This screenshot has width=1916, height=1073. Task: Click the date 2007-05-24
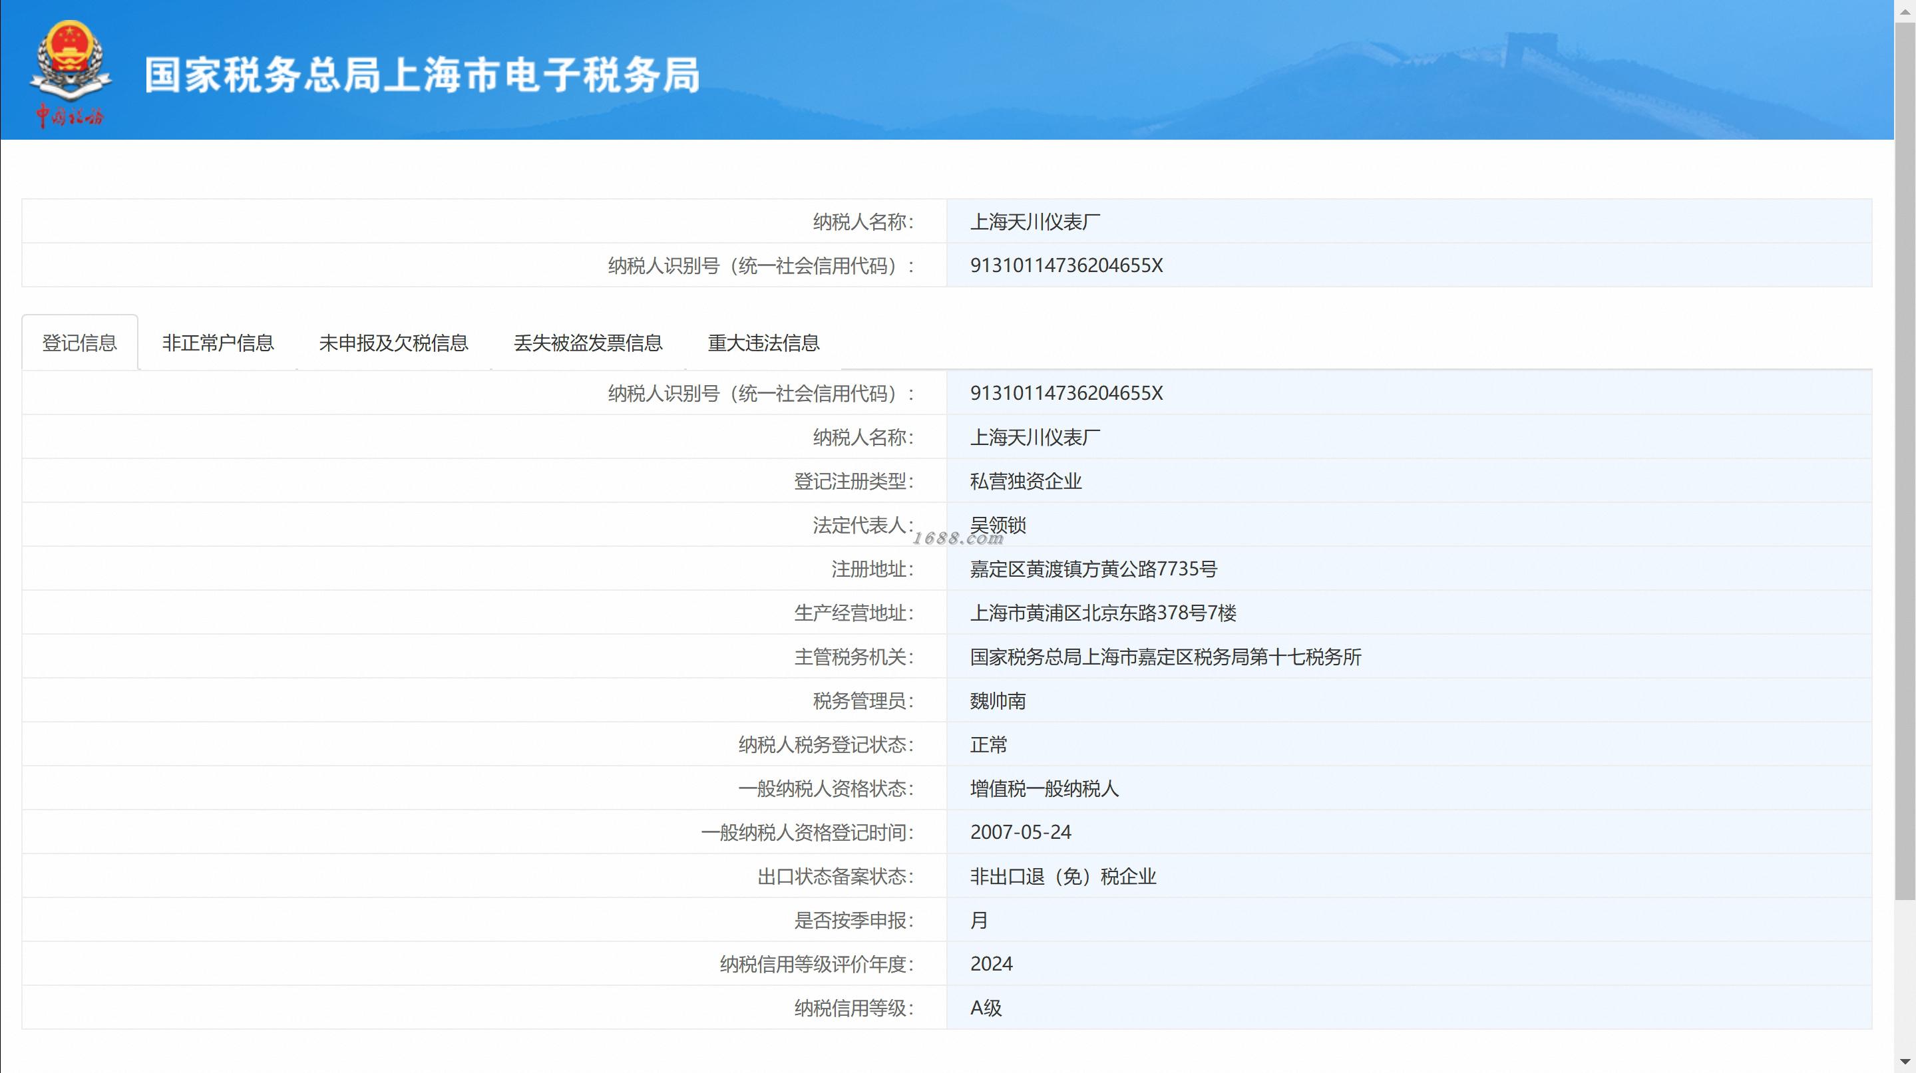click(x=1020, y=832)
